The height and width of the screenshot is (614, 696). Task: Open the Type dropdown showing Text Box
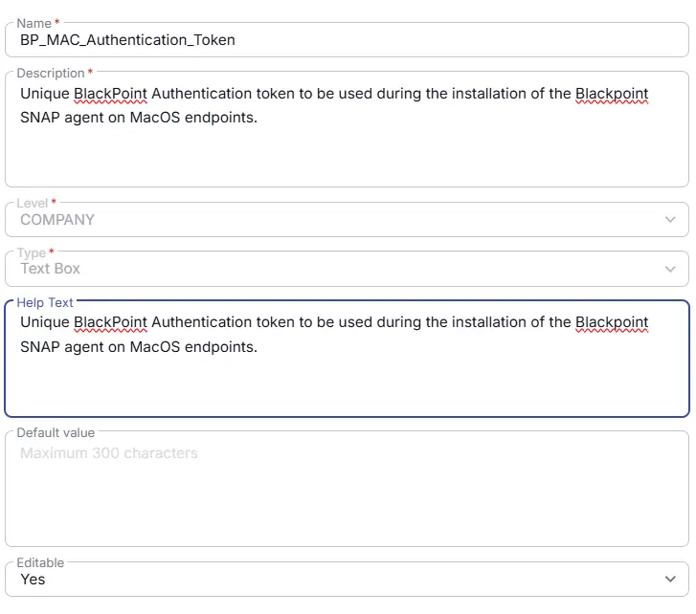(347, 269)
